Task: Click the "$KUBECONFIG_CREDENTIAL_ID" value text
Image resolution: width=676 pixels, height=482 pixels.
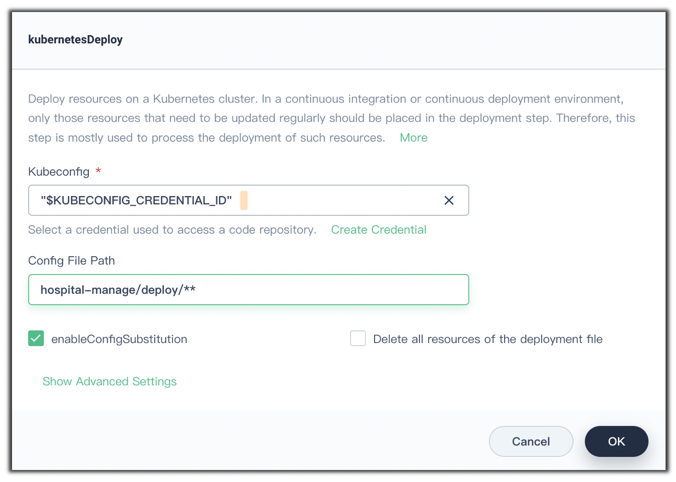Action: (x=136, y=201)
